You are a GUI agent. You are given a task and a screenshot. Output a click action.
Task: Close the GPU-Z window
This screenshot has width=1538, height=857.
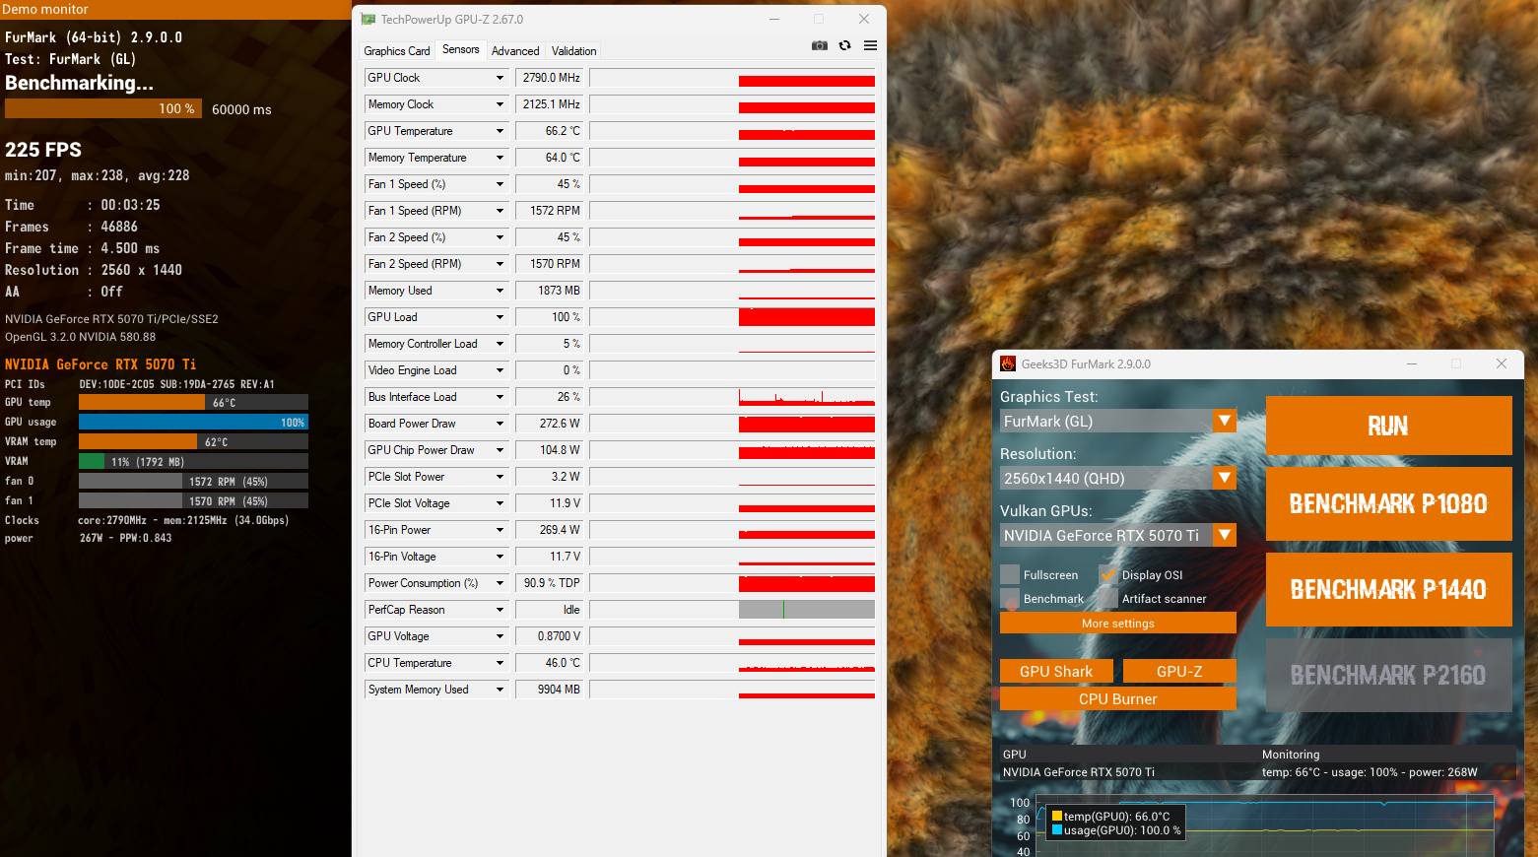pyautogui.click(x=864, y=19)
